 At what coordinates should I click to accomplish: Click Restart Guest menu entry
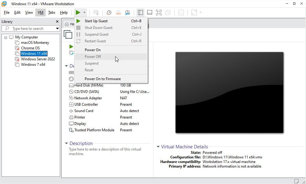point(111,41)
